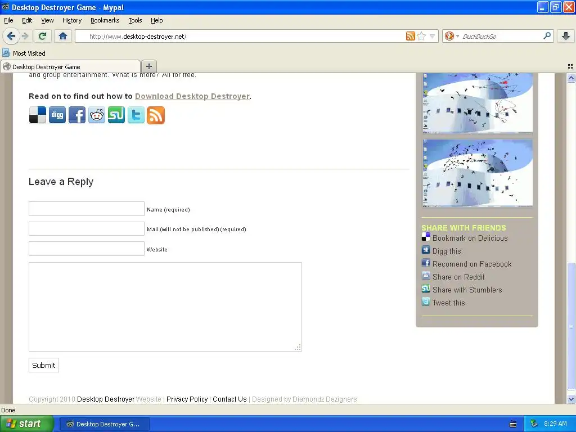Open the Downloads arrow button

click(x=566, y=36)
